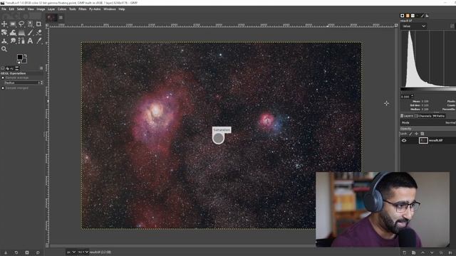456x256 pixels.
Task: Select the Move tool
Action: click(4, 23)
